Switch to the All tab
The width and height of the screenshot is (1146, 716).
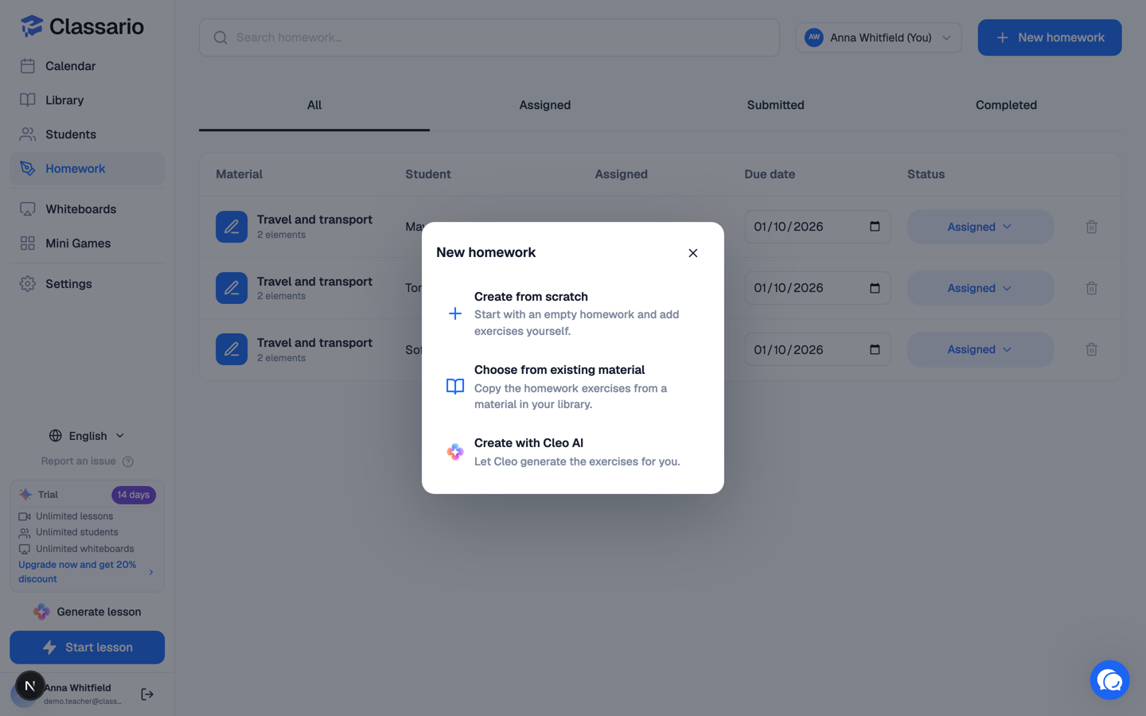tap(314, 105)
